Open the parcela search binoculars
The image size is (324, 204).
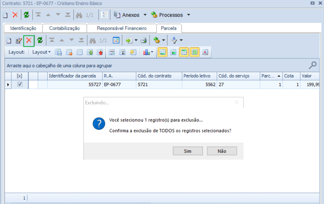click(x=92, y=40)
